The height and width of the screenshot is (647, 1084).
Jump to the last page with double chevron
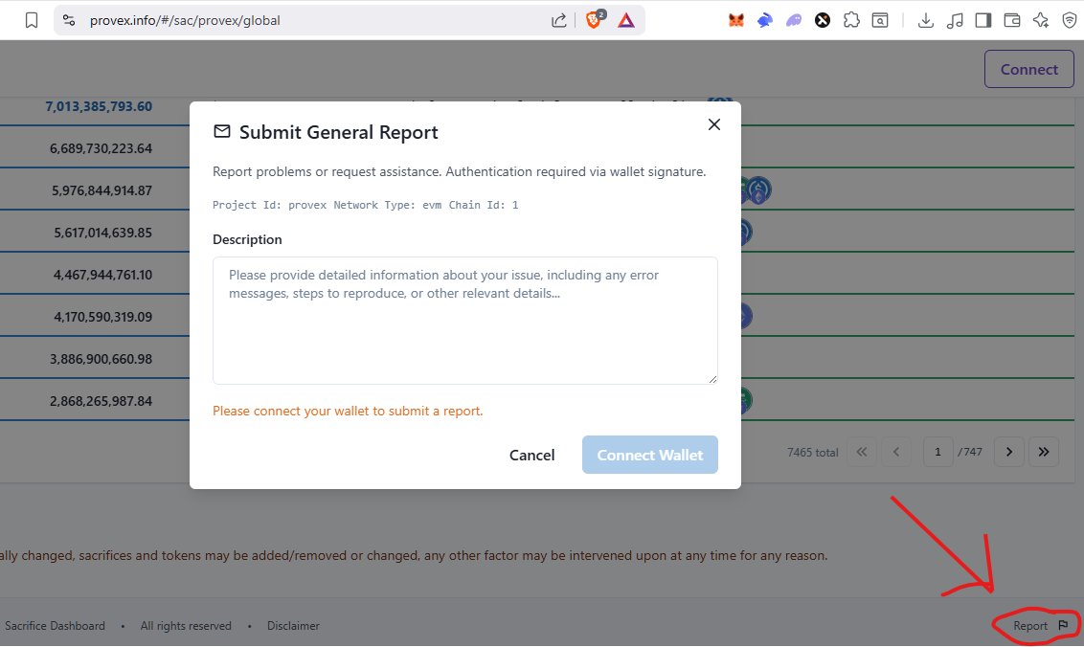pyautogui.click(x=1044, y=451)
